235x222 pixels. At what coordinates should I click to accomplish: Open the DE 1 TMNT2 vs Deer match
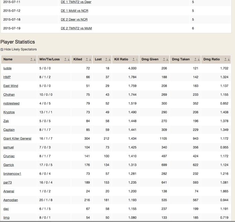coord(76,2)
